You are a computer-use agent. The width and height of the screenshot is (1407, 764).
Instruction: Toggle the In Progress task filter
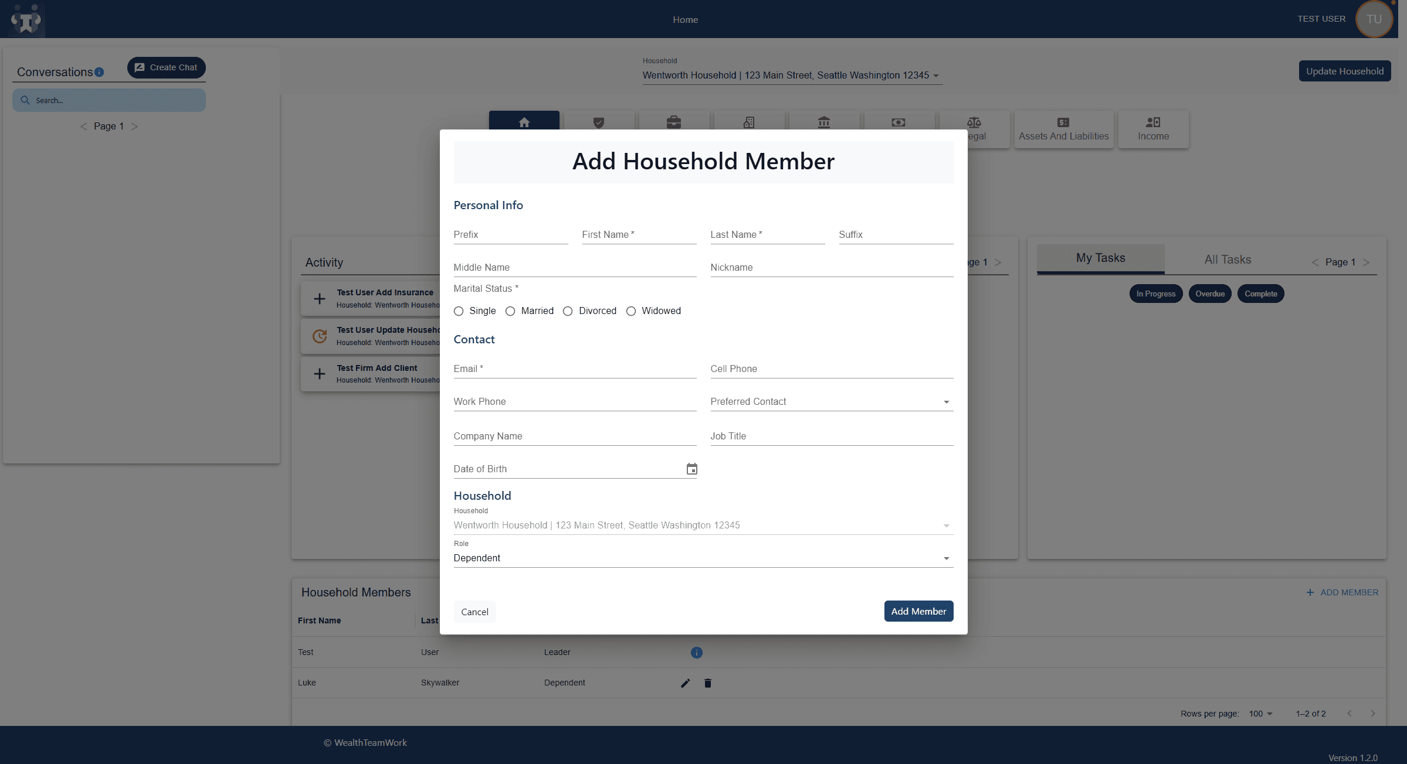pyautogui.click(x=1156, y=294)
